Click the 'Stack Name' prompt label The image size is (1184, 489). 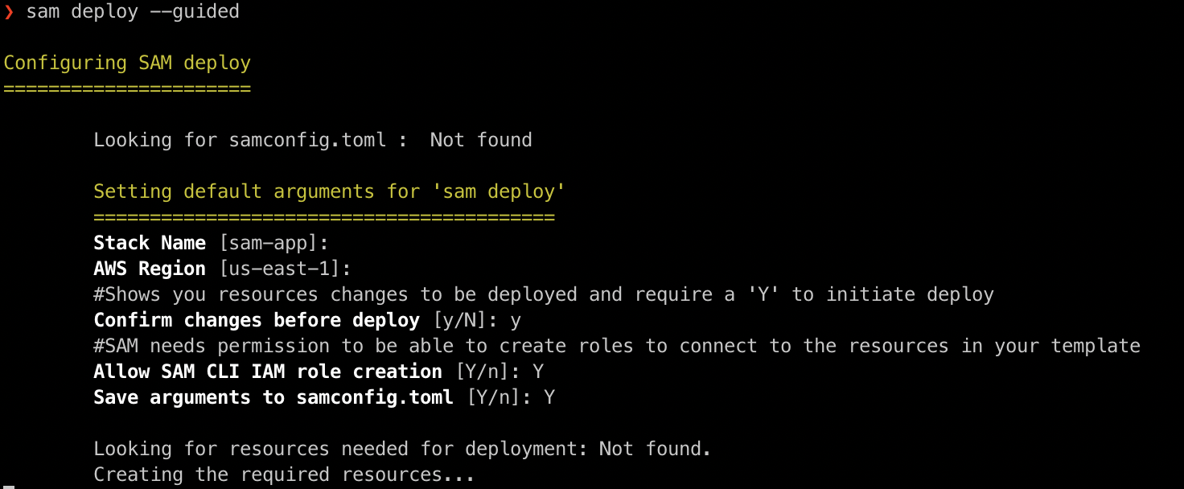[150, 243]
